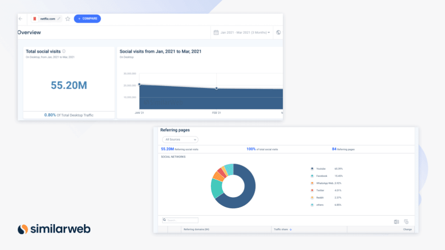445x250 pixels.
Task: Click the Twitter legend color dot
Action: point(312,190)
